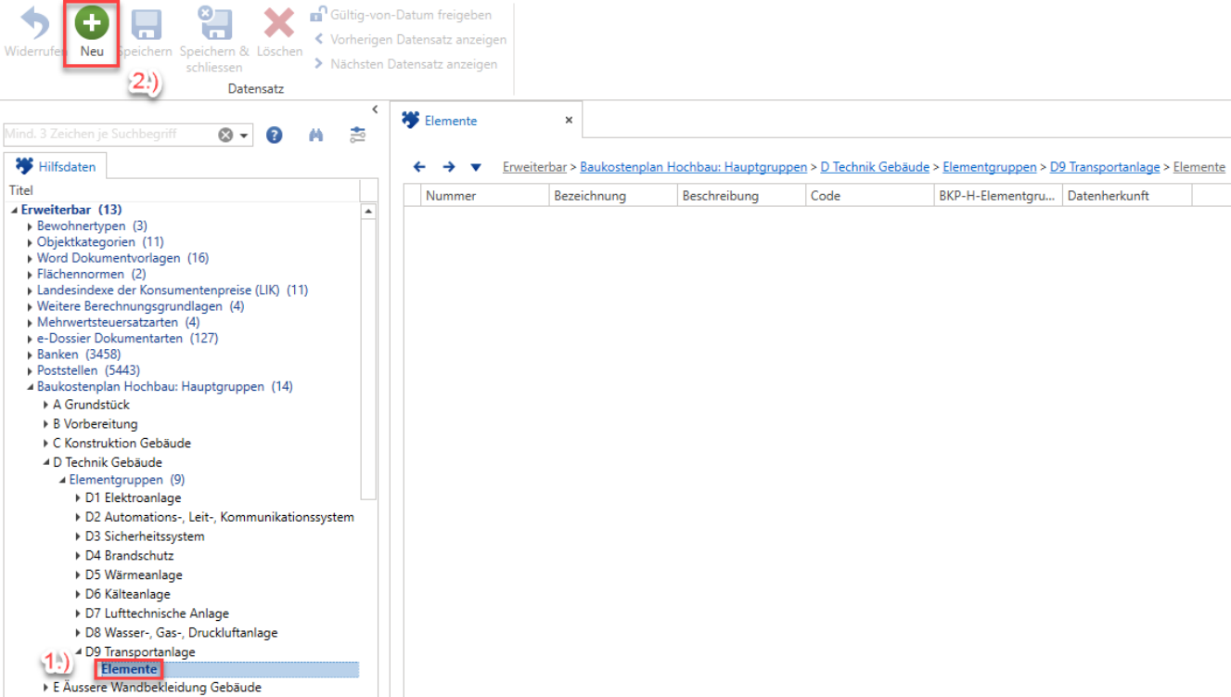Select C Konstruktion Gebäude tree item
The image size is (1231, 697).
point(122,443)
